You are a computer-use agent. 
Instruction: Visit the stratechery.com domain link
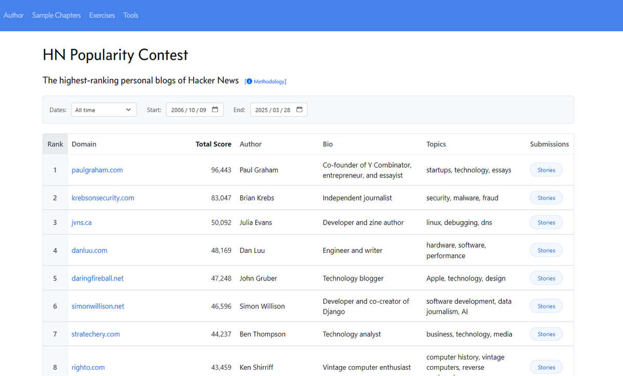pos(96,334)
